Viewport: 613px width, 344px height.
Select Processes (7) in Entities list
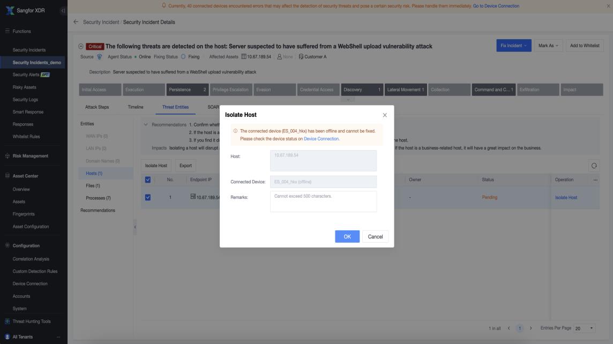(98, 198)
